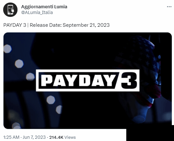Click the 1:25 AM · Jun 7, 2023 timestamp

24,137
